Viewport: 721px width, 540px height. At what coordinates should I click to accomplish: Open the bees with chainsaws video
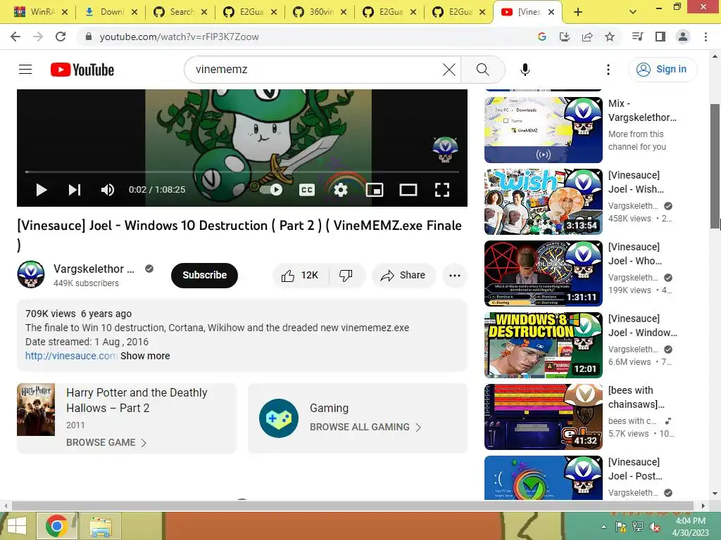[543, 416]
